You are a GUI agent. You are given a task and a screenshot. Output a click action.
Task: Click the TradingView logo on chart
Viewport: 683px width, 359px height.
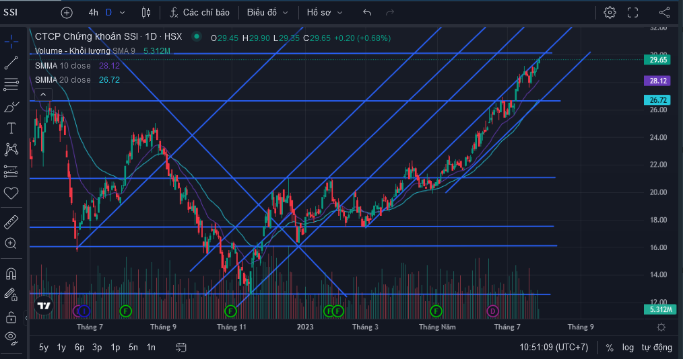pyautogui.click(x=44, y=306)
